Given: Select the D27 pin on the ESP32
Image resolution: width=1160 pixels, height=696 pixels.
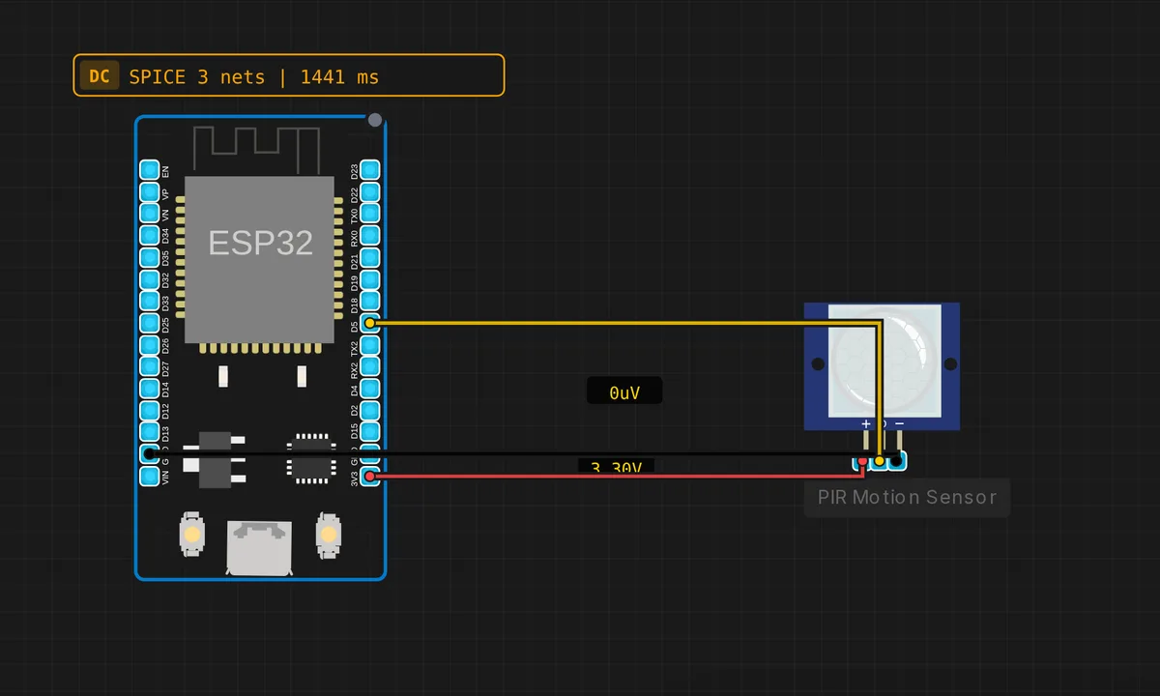Looking at the screenshot, I should 149,367.
